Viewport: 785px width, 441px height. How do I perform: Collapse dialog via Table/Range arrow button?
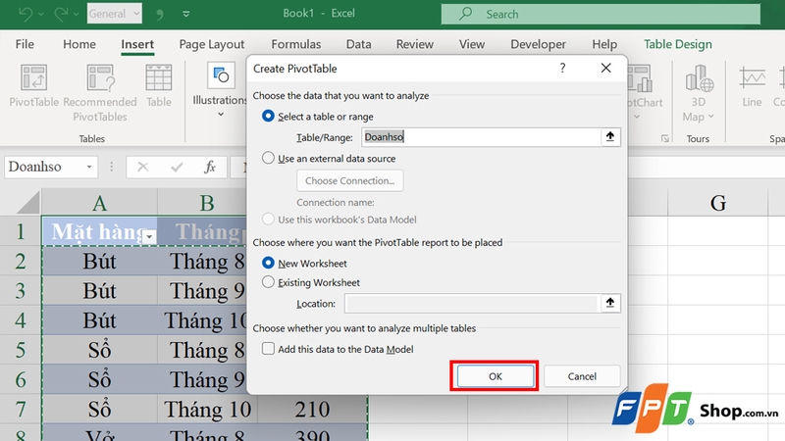tap(610, 136)
